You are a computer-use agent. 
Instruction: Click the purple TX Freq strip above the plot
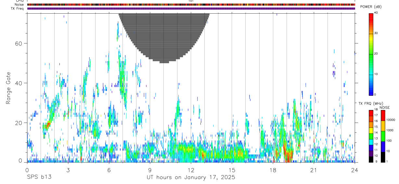(x=191, y=8)
